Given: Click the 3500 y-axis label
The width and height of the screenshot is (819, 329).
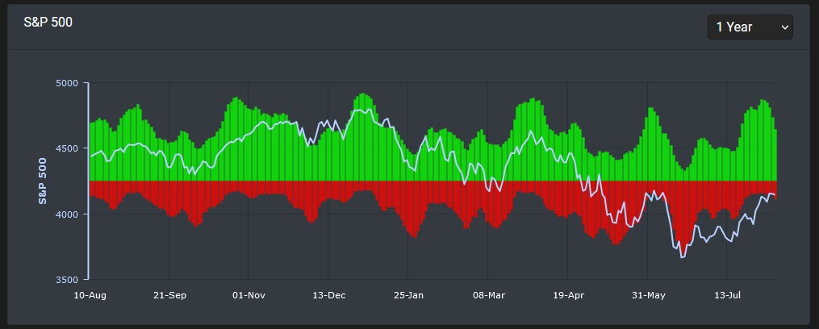Looking at the screenshot, I should (x=66, y=279).
